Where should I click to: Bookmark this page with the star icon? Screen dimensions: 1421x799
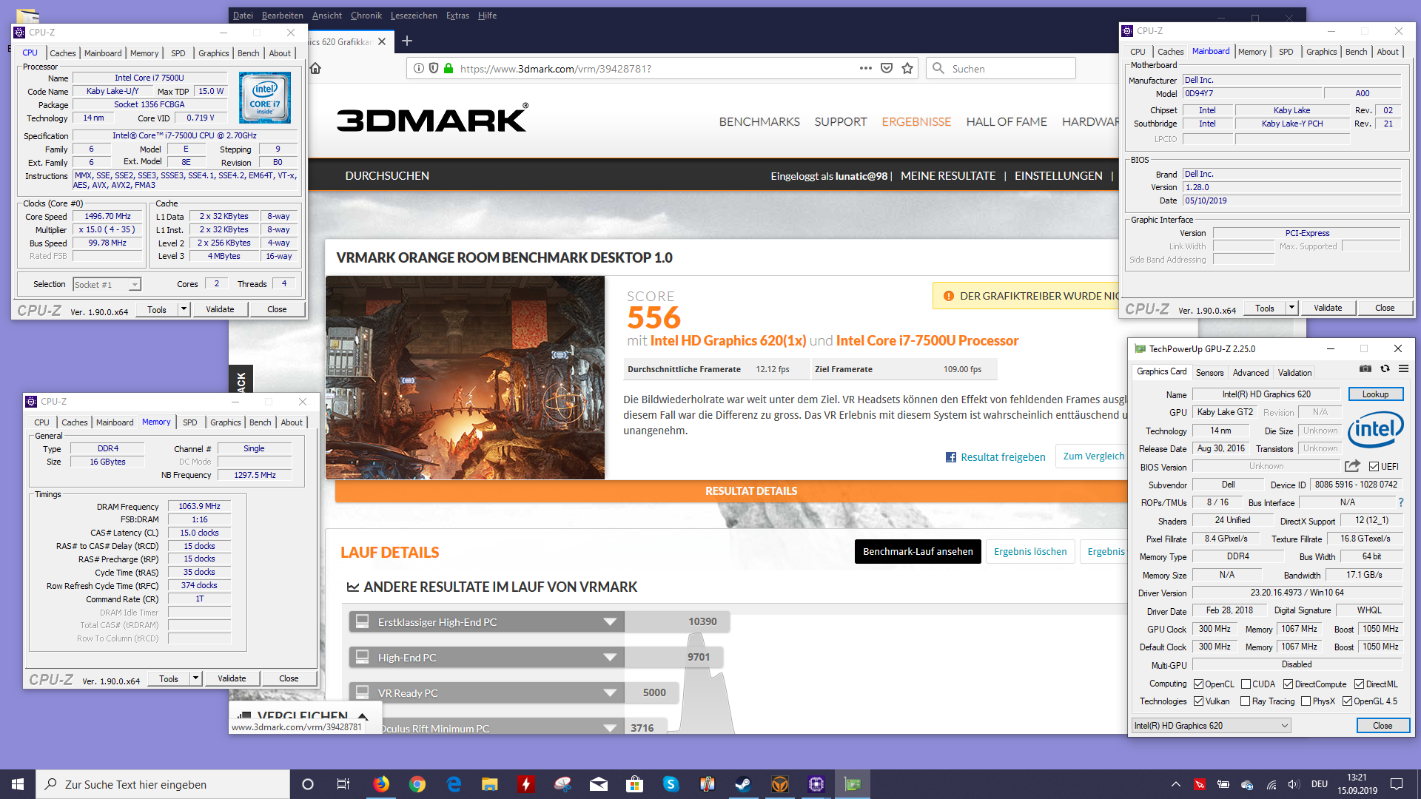pyautogui.click(x=907, y=69)
